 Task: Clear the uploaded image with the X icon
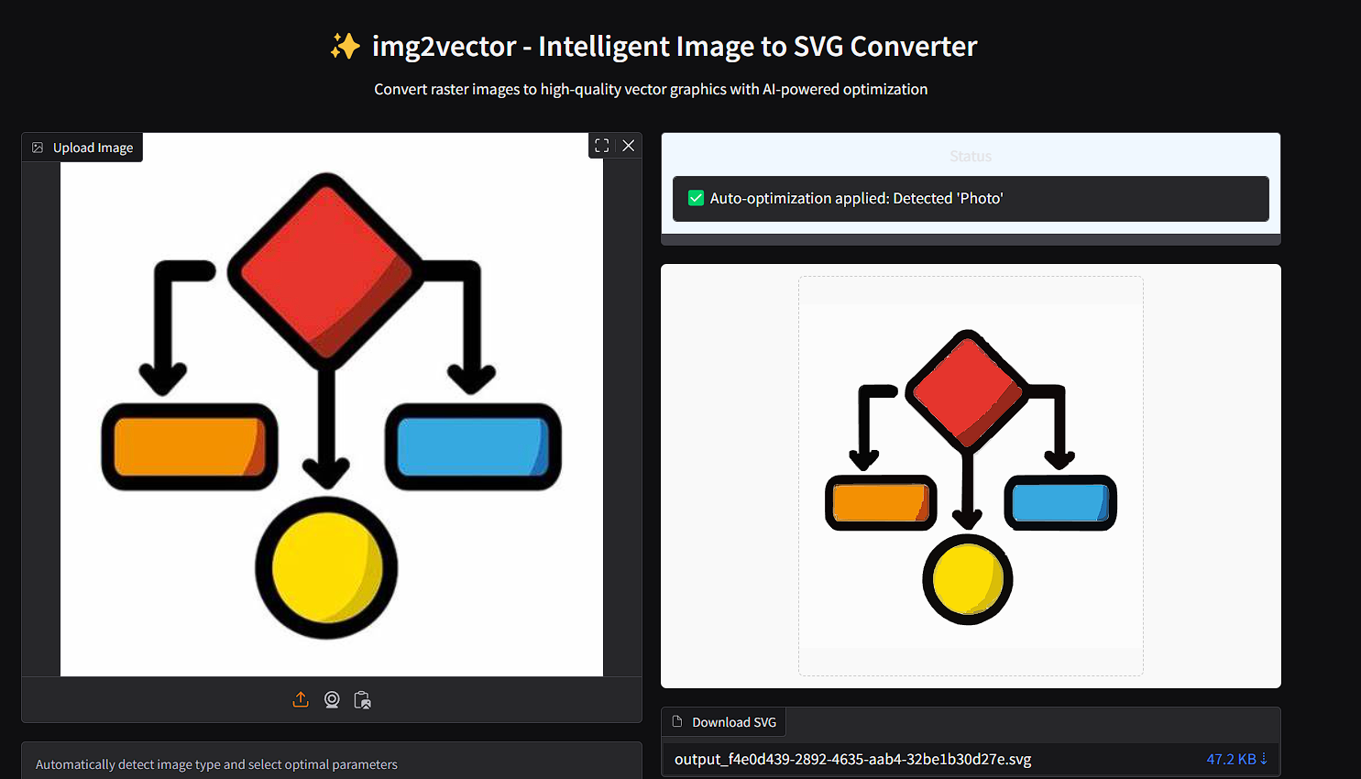629,145
